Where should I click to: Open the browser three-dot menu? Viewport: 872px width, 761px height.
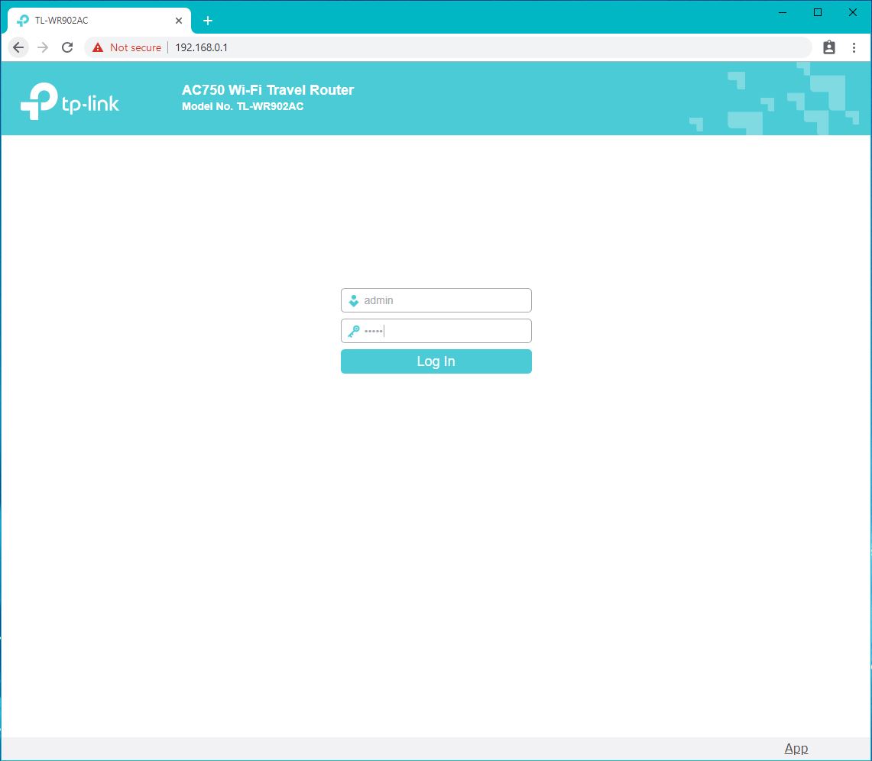(854, 48)
